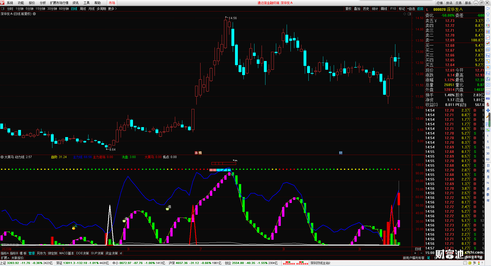Click the 另存为 button in bottom bar
The image size is (491, 266).
pyautogui.click(x=41, y=253)
